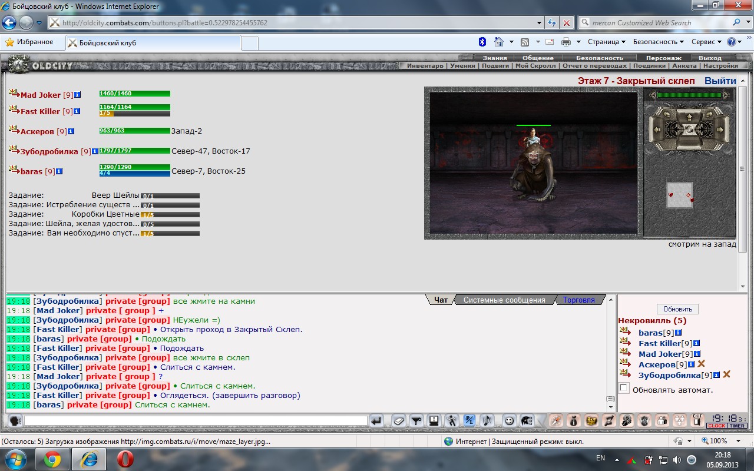Open info for Mad Joker in top list

pyautogui.click(x=77, y=95)
